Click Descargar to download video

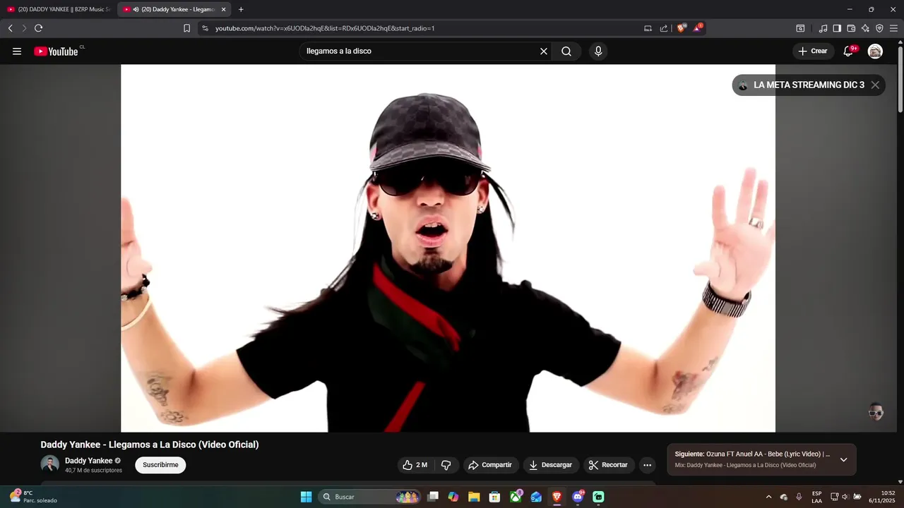(551, 465)
